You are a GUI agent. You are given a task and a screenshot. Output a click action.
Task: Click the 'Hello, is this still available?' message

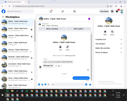pyautogui.click(x=58, y=62)
